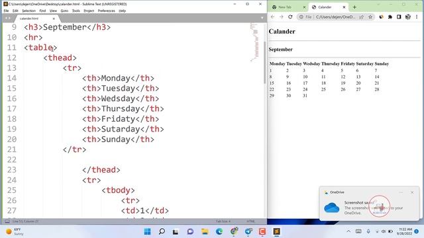Open the Project menu
The width and height of the screenshot is (424, 238).
(89, 11)
